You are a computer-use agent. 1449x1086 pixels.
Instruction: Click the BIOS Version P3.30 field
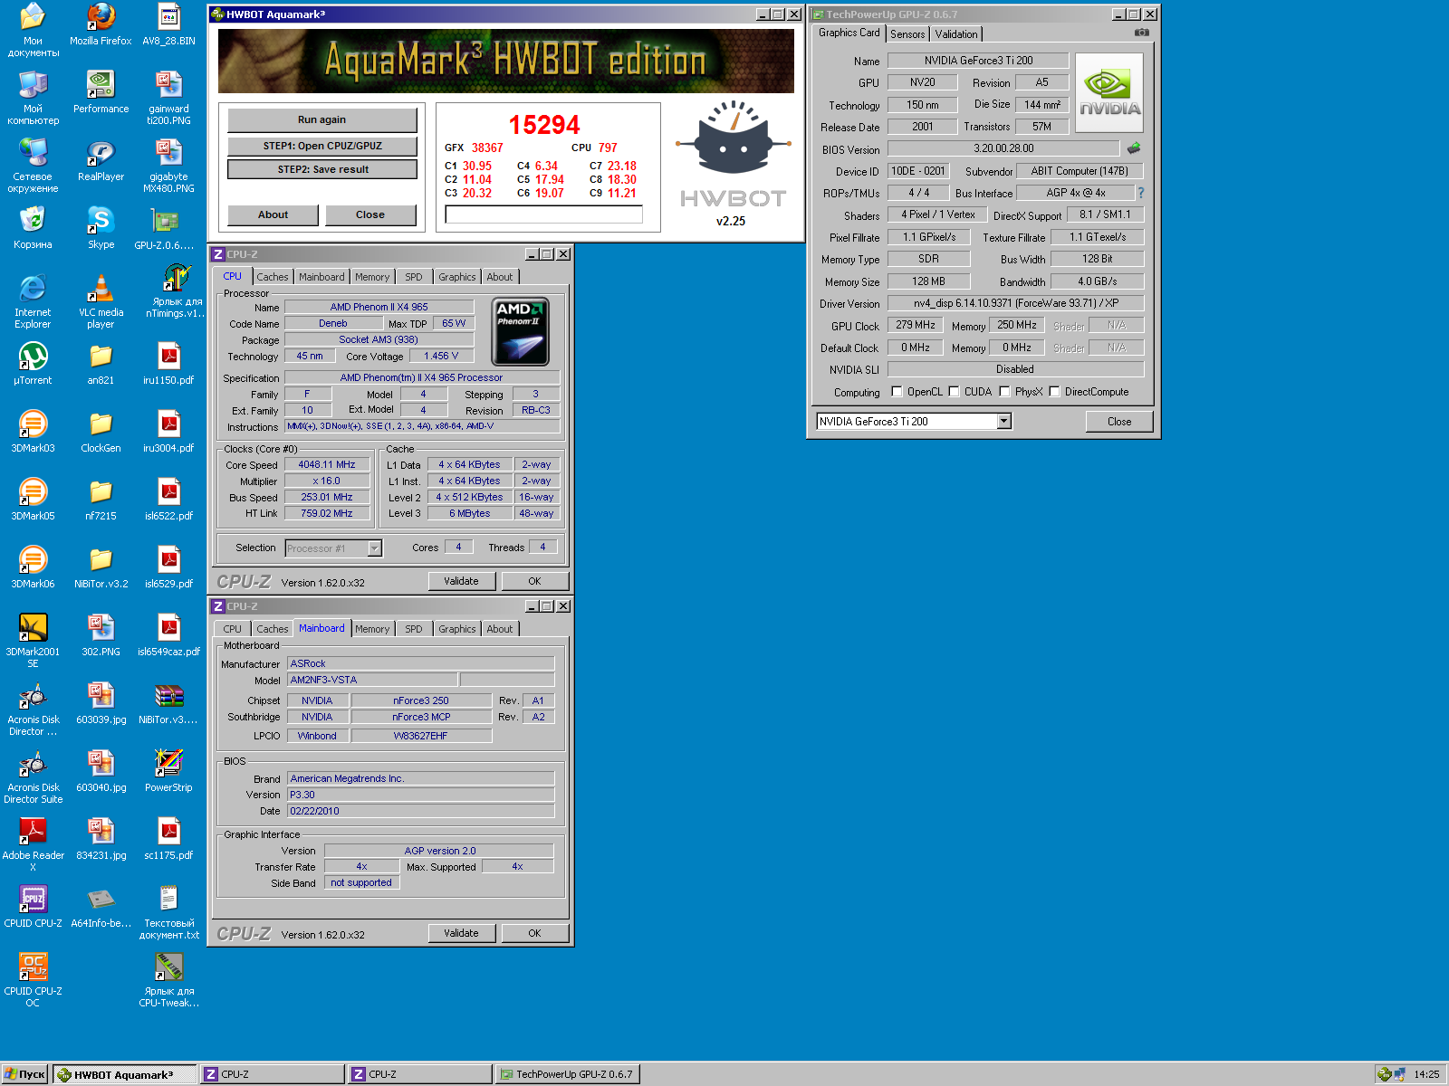point(421,795)
